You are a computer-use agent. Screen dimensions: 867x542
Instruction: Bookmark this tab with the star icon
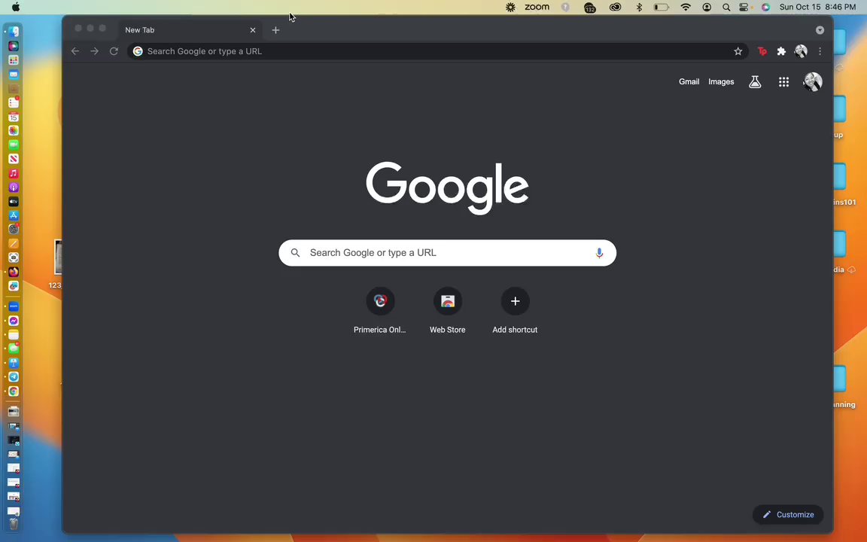click(x=738, y=51)
